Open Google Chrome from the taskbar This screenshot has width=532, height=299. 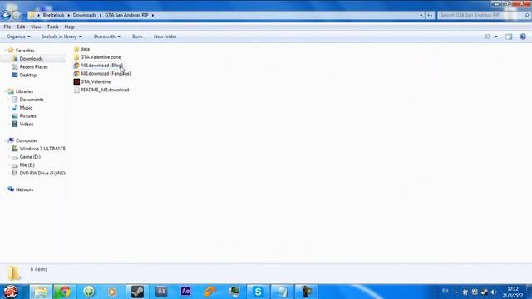[65, 292]
